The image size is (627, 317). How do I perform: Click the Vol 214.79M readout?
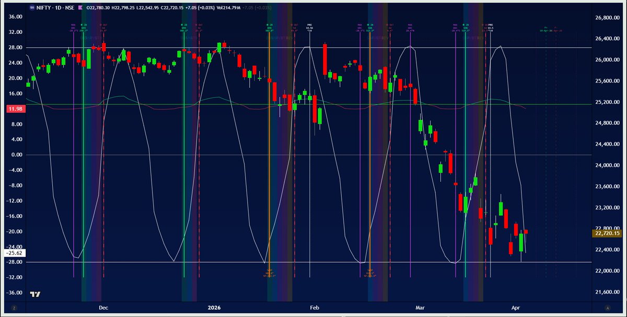click(228, 8)
